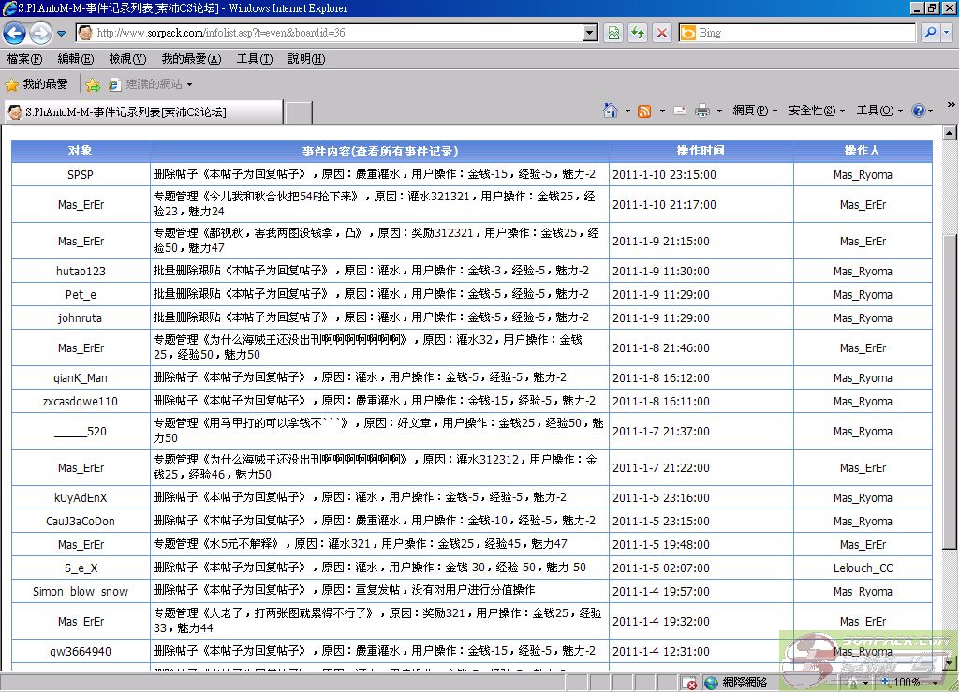Image resolution: width=959 pixels, height=693 pixels.
Task: Click the Stop loading X icon
Action: [662, 33]
